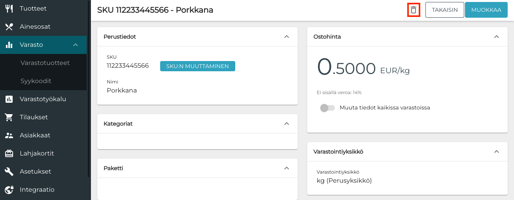This screenshot has width=514, height=200.
Task: Collapse the Paketti section chevron
Action: click(x=287, y=168)
